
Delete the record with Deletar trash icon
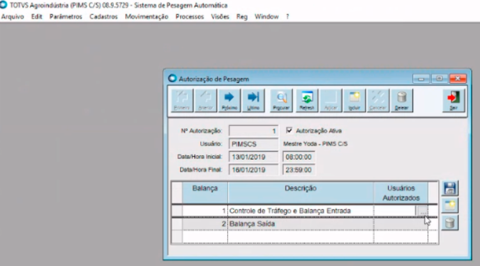click(x=401, y=101)
